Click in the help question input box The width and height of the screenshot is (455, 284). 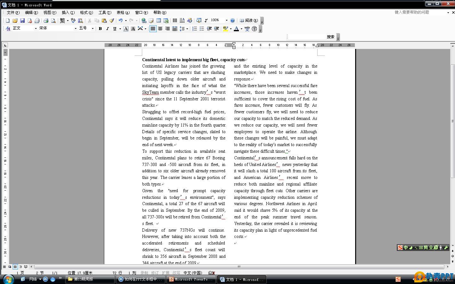pos(420,12)
